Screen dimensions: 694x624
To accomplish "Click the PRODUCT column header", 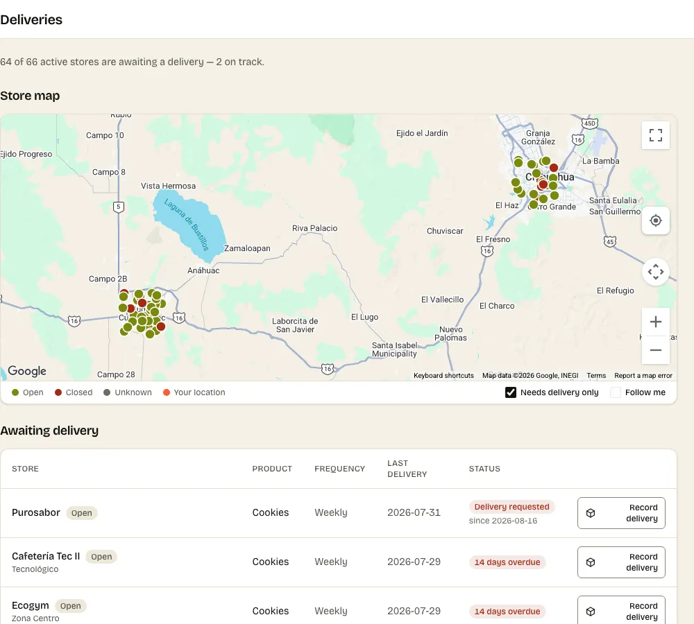I will [x=272, y=469].
